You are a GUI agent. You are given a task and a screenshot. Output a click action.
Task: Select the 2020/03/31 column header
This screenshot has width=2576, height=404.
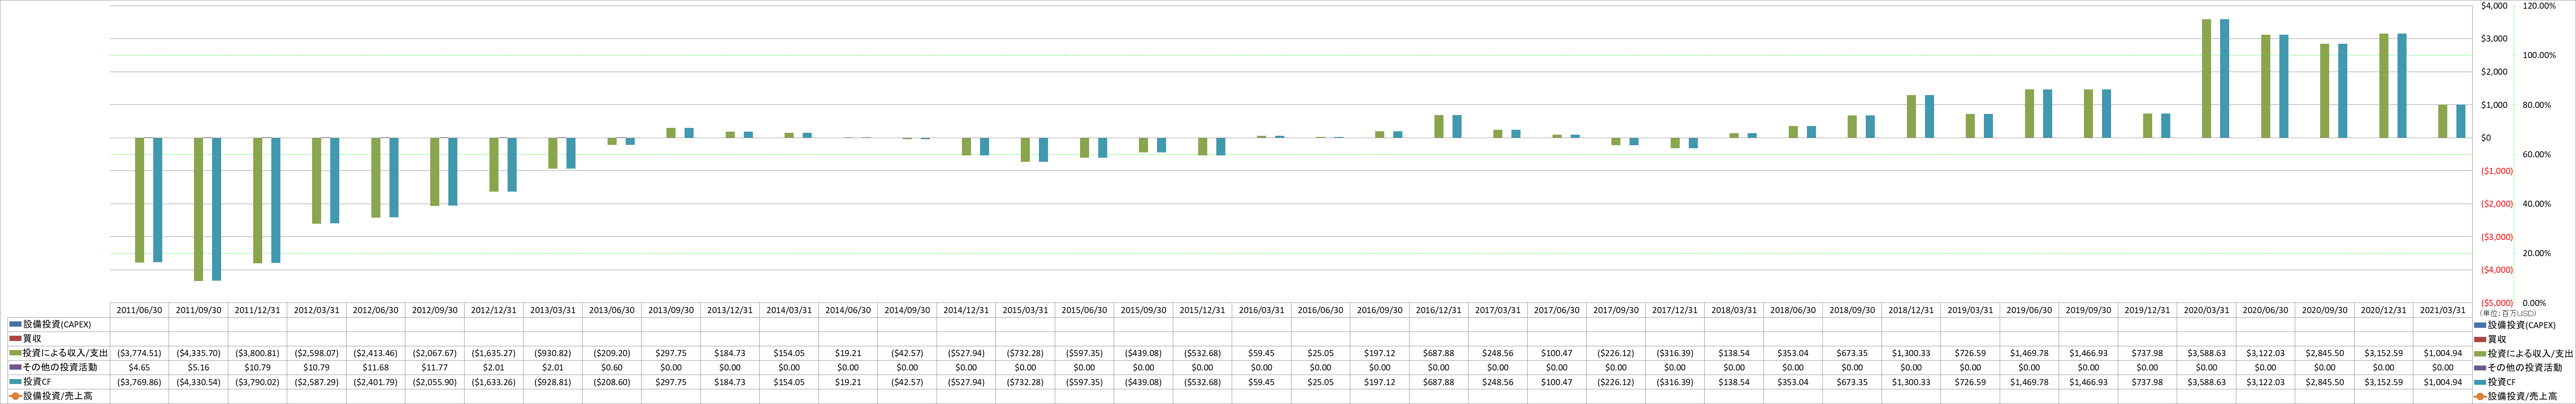pyautogui.click(x=2206, y=310)
